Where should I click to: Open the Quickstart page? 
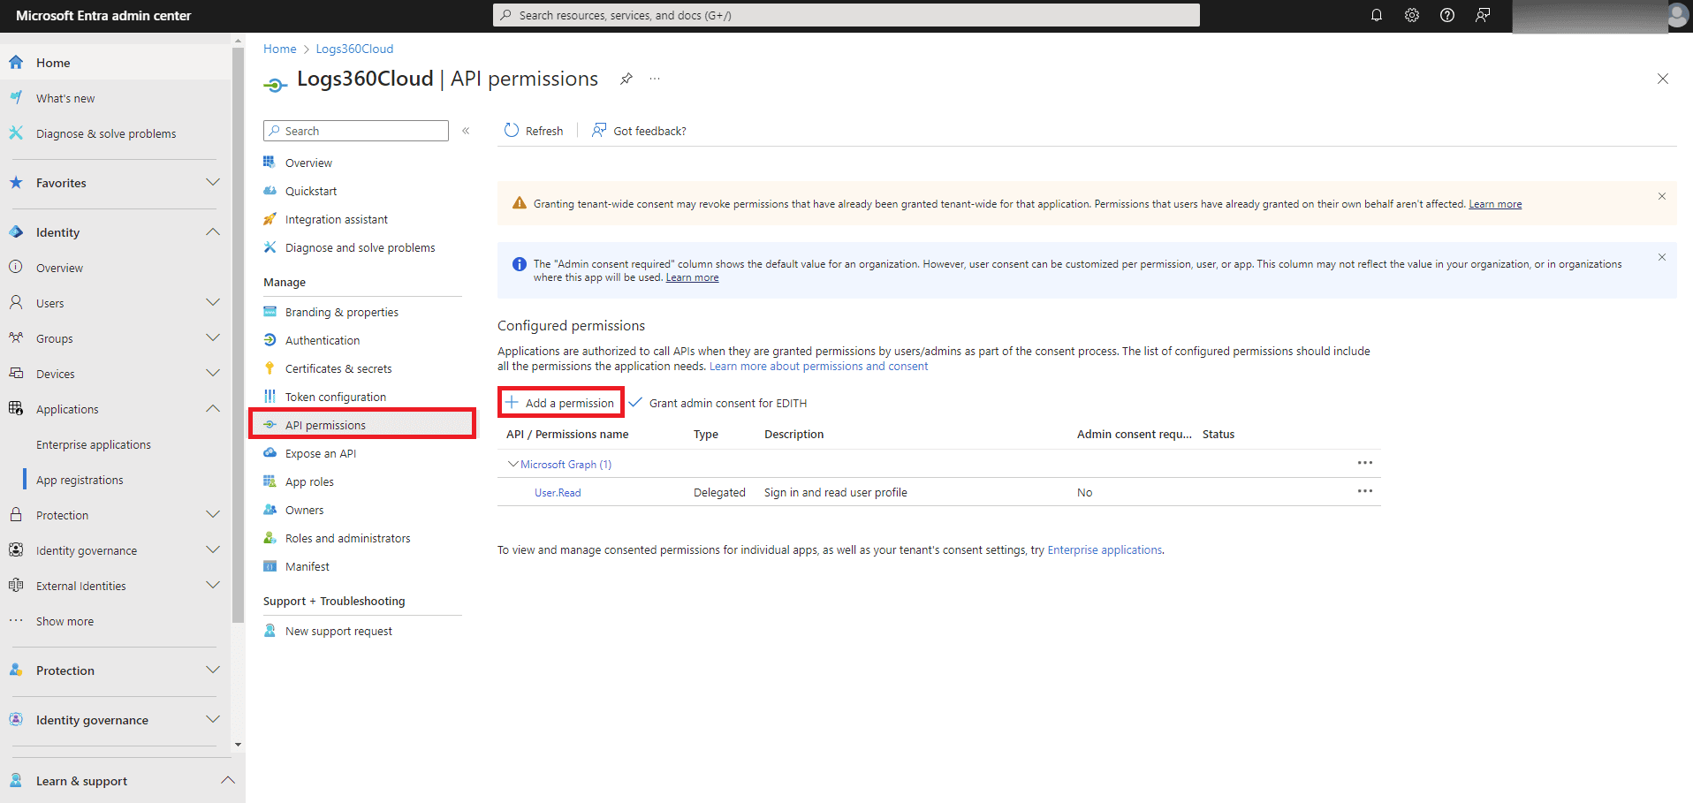tap(309, 190)
